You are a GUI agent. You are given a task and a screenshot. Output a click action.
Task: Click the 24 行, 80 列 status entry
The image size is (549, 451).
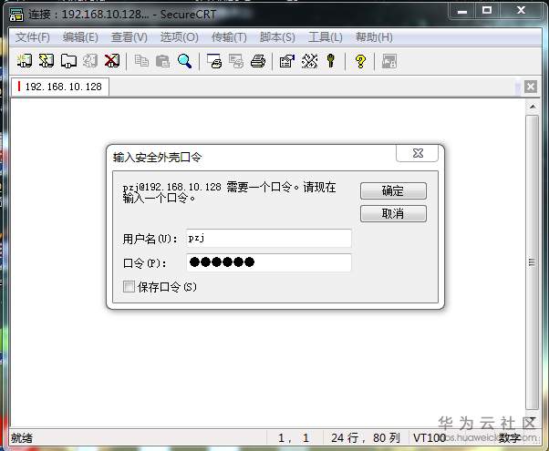[366, 437]
